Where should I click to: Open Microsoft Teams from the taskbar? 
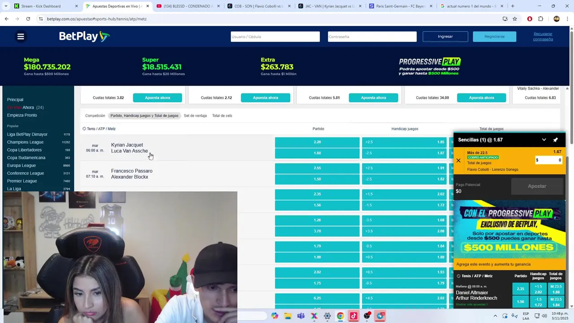[301, 316]
